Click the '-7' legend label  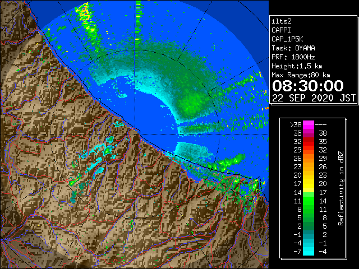297,252
